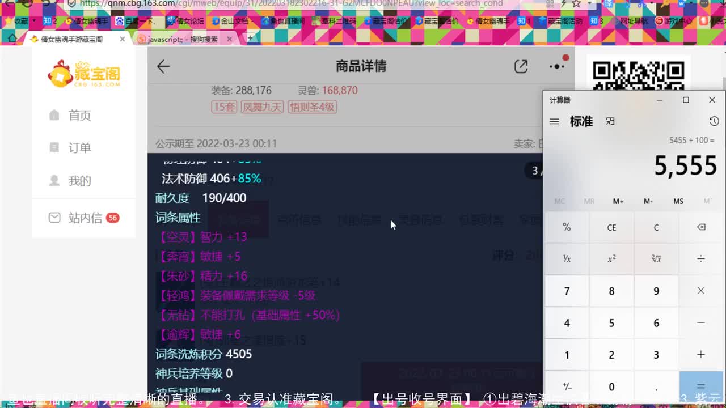Image resolution: width=726 pixels, height=408 pixels.
Task: Click the 凤舞九天 tag
Action: click(262, 107)
